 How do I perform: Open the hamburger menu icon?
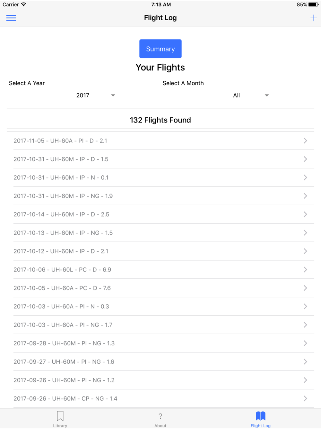point(11,18)
